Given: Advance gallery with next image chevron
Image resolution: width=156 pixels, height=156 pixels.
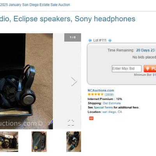Looking at the screenshot, I should pyautogui.click(x=74, y=82).
